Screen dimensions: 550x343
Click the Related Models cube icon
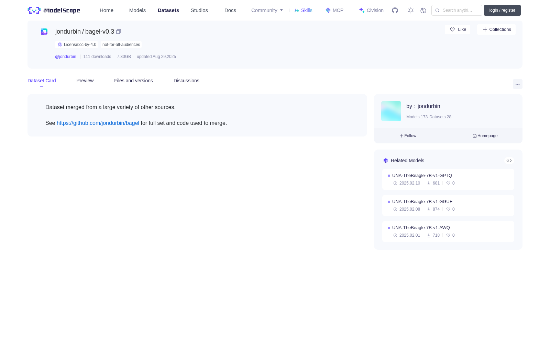[386, 161]
